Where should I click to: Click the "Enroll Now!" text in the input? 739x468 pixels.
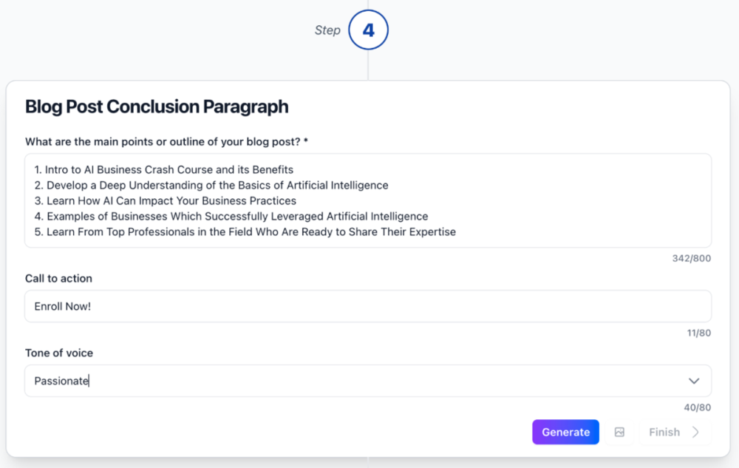coord(63,306)
